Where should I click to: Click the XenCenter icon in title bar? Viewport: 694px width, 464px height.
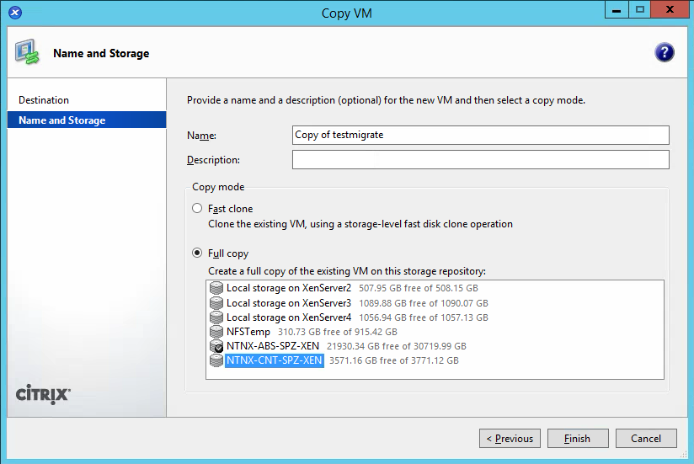14,13
